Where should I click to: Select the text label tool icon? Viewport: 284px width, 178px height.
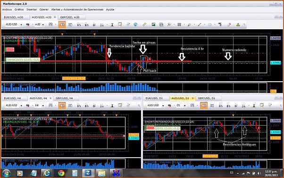220,25
